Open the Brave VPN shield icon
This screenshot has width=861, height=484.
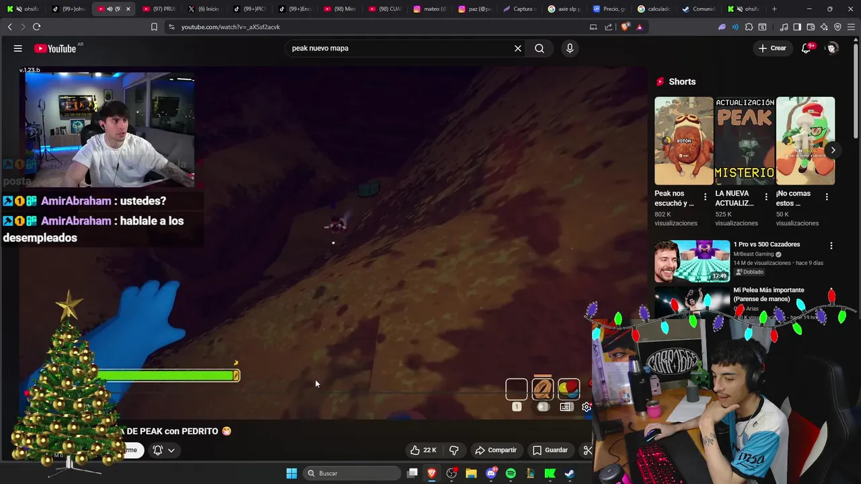[x=837, y=27]
